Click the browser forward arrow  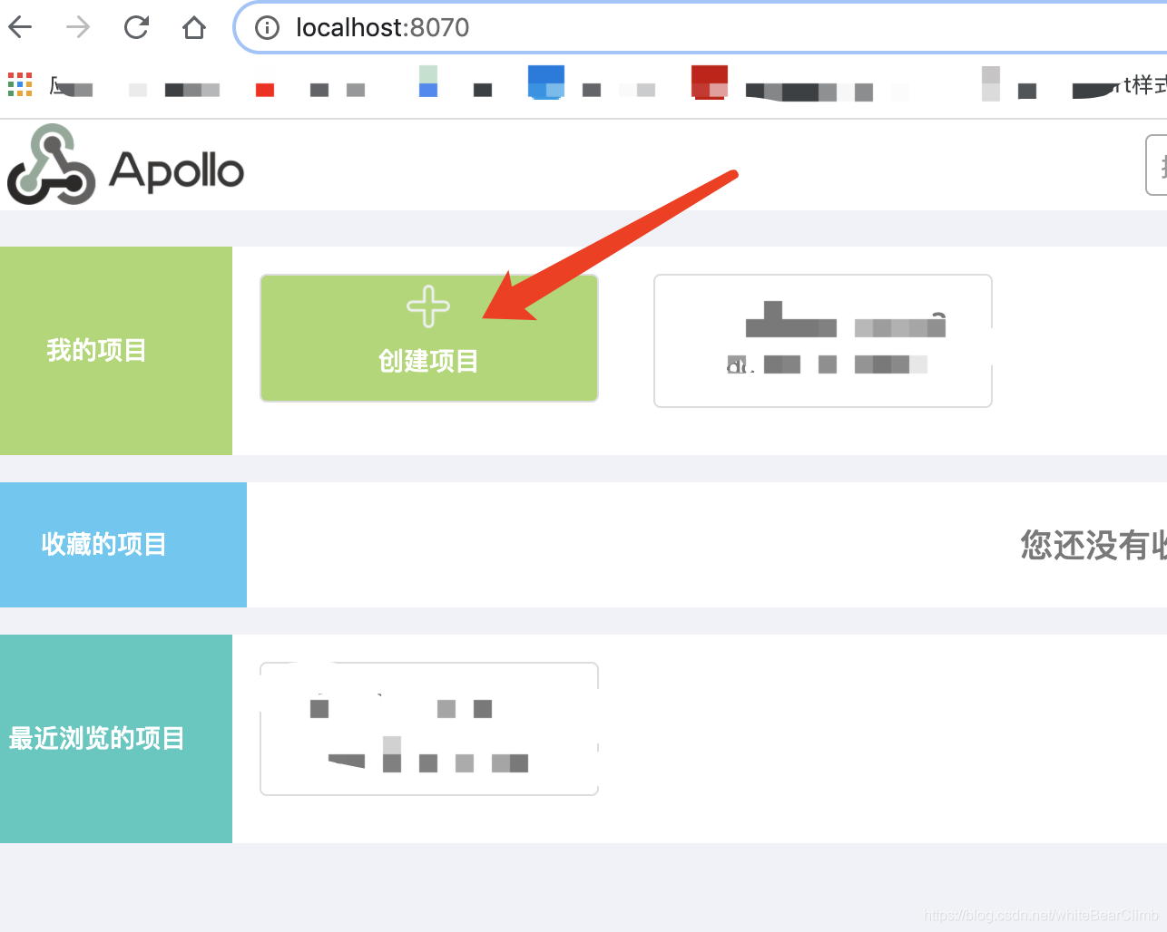[x=78, y=27]
